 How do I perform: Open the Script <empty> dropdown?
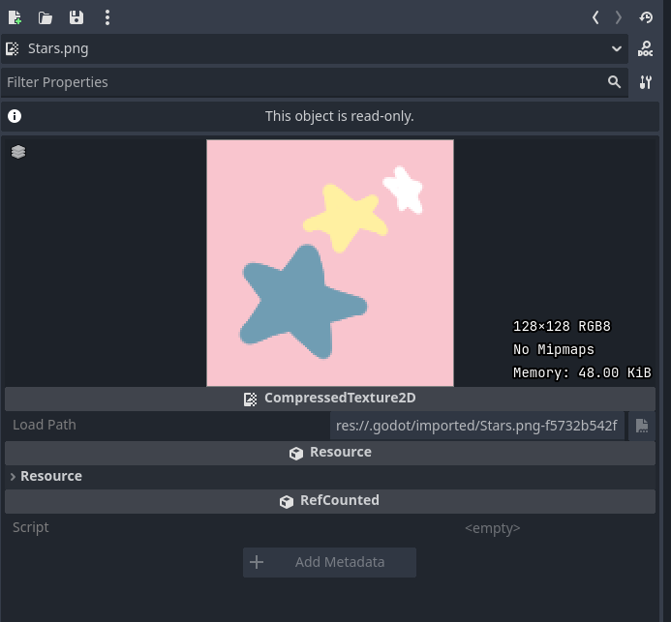[x=492, y=528]
